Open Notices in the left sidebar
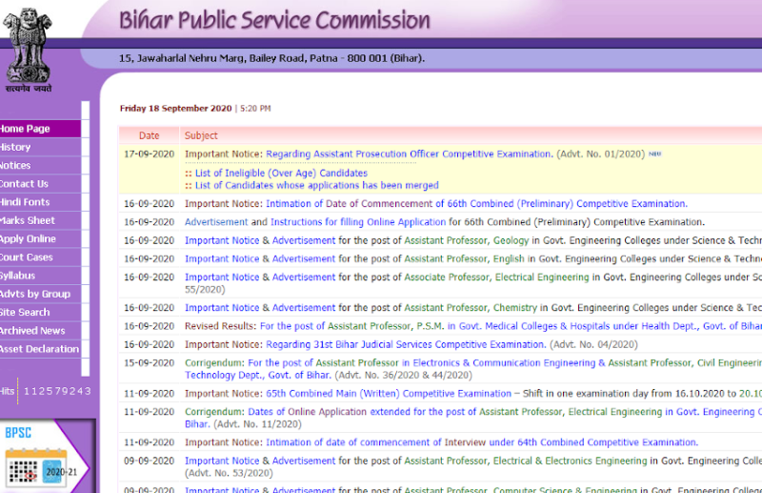The width and height of the screenshot is (762, 493). (x=16, y=166)
